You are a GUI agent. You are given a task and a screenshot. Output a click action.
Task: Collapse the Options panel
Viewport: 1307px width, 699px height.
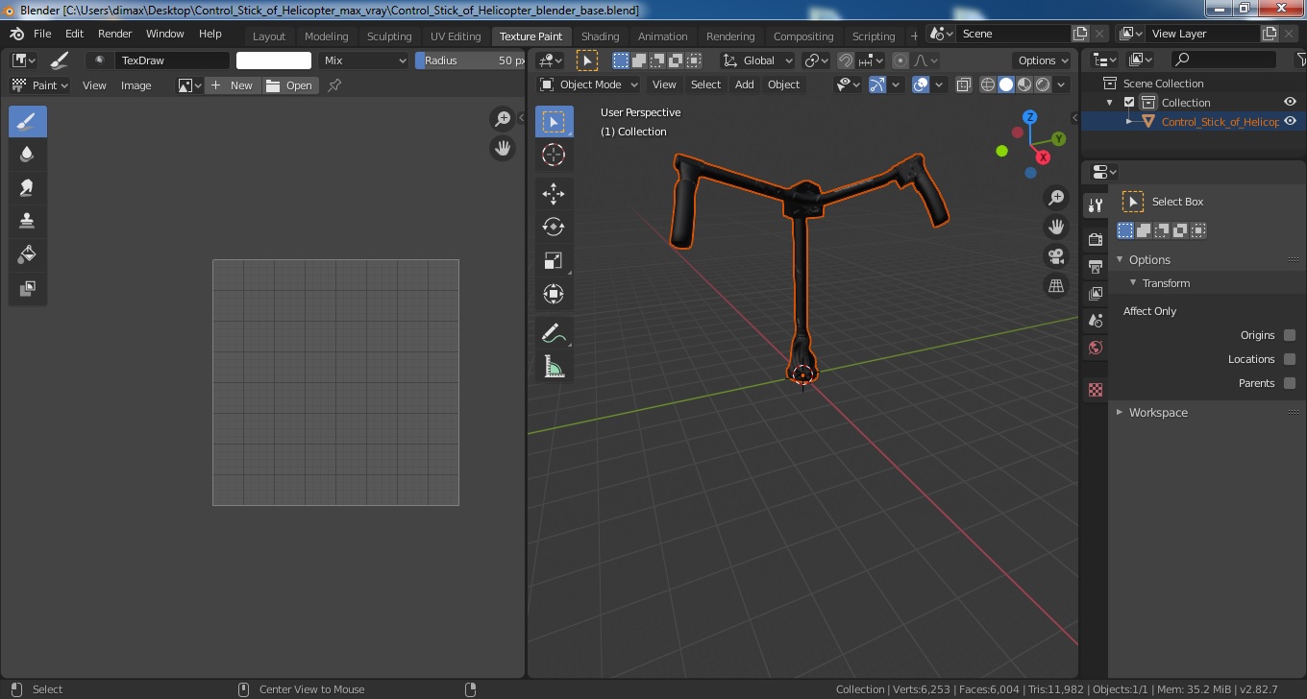point(1120,260)
